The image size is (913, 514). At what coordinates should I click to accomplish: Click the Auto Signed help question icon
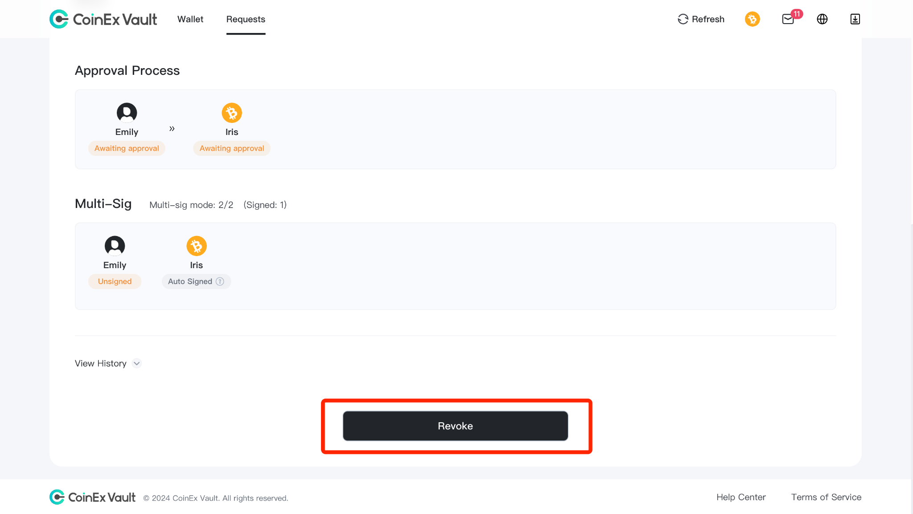click(x=220, y=281)
